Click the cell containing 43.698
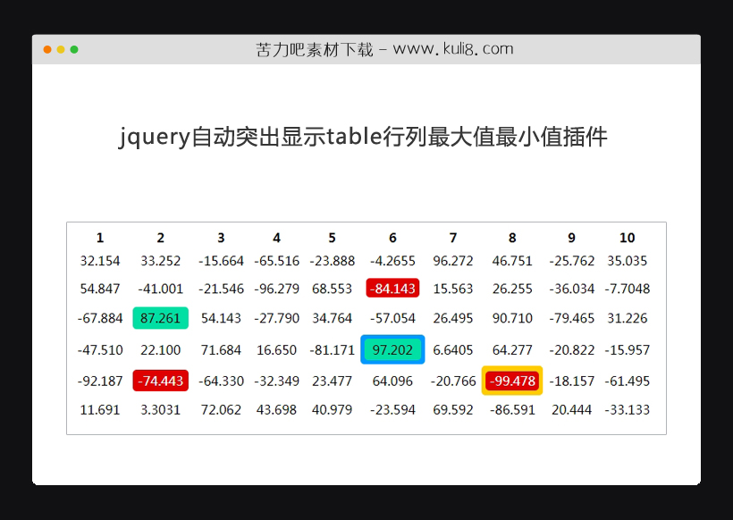 [276, 409]
